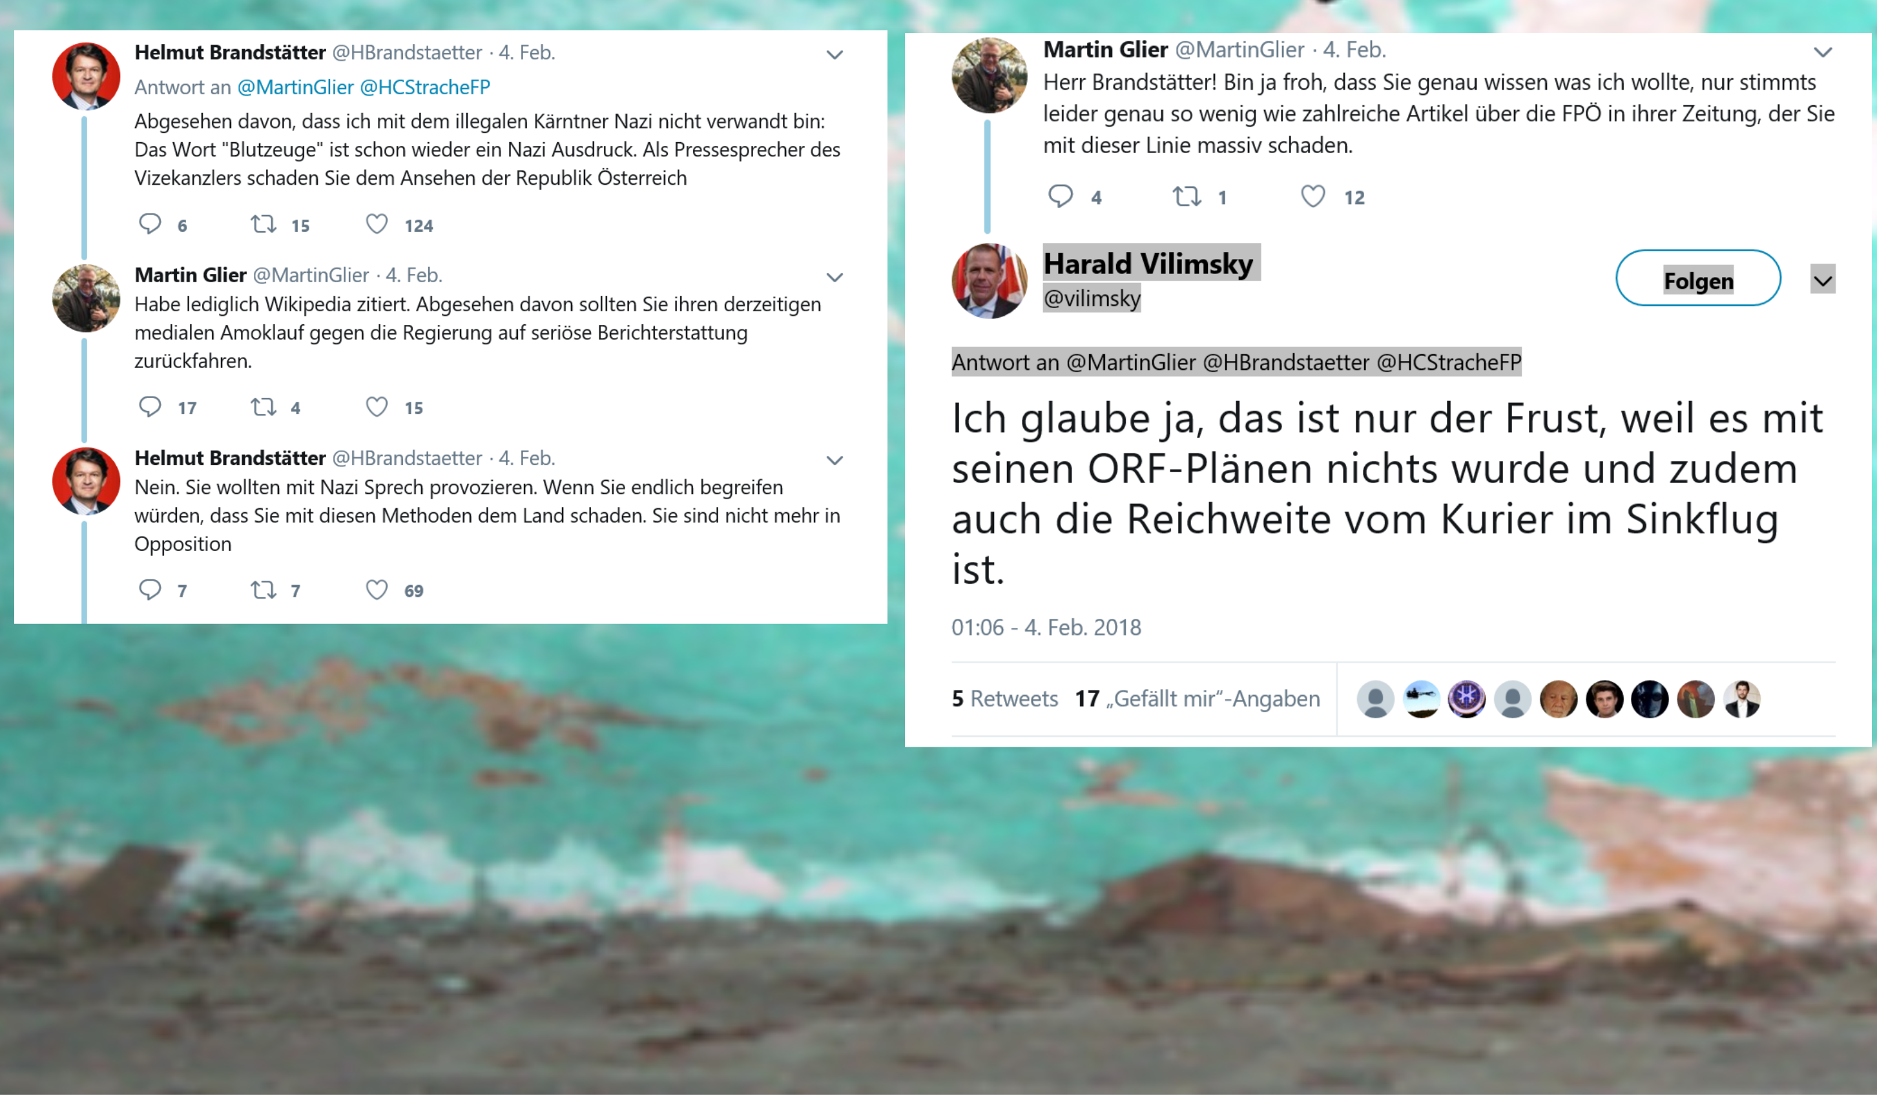Like the tweet with 69 likes
Image resolution: width=1877 pixels, height=1098 pixels.
pos(377,590)
